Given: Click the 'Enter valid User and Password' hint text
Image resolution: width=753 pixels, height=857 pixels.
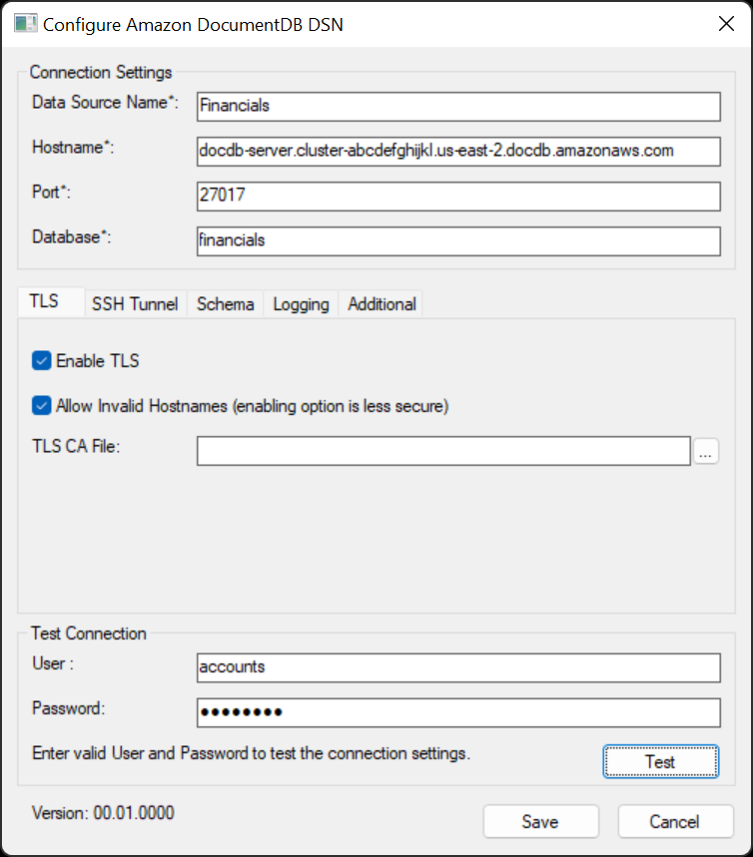Looking at the screenshot, I should click(252, 753).
